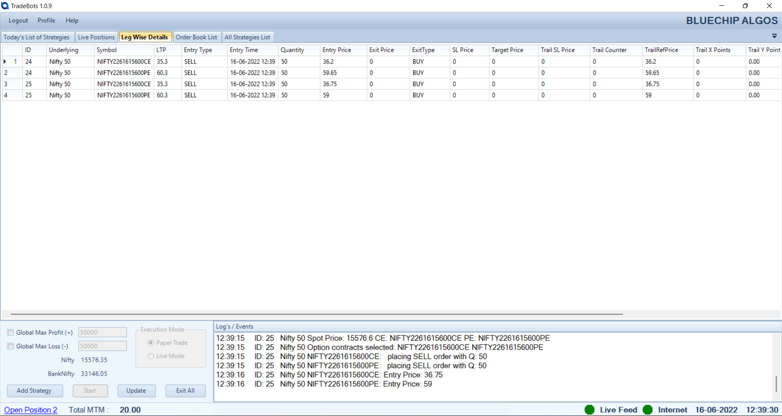
Task: Switch to Order Book List tab
Action: [x=196, y=37]
